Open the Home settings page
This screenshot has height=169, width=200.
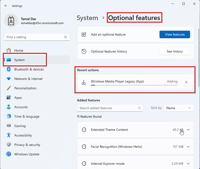[x=19, y=50]
